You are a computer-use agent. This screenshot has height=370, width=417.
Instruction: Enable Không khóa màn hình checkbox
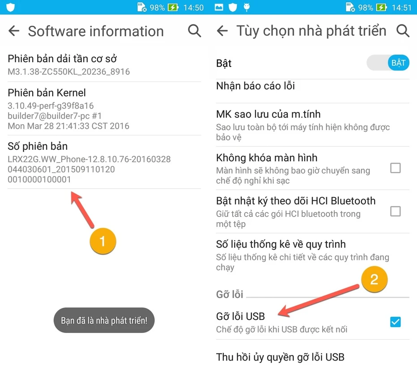[x=395, y=168]
